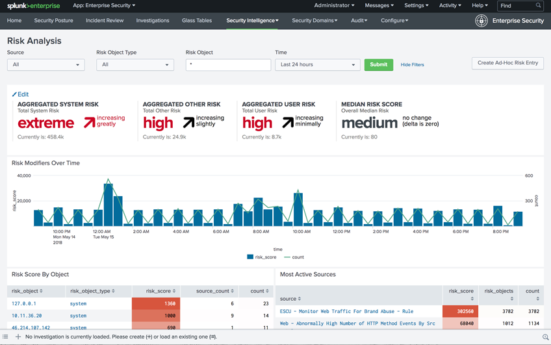Viewport: 551px width, 345px height.
Task: Sort by risk_object column arrows
Action: click(x=42, y=291)
